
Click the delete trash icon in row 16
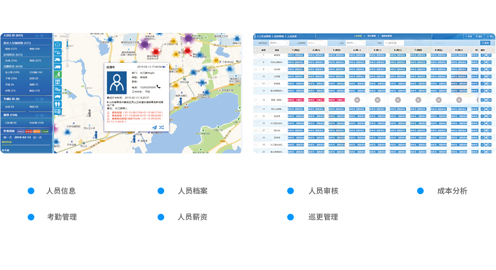pos(490,123)
